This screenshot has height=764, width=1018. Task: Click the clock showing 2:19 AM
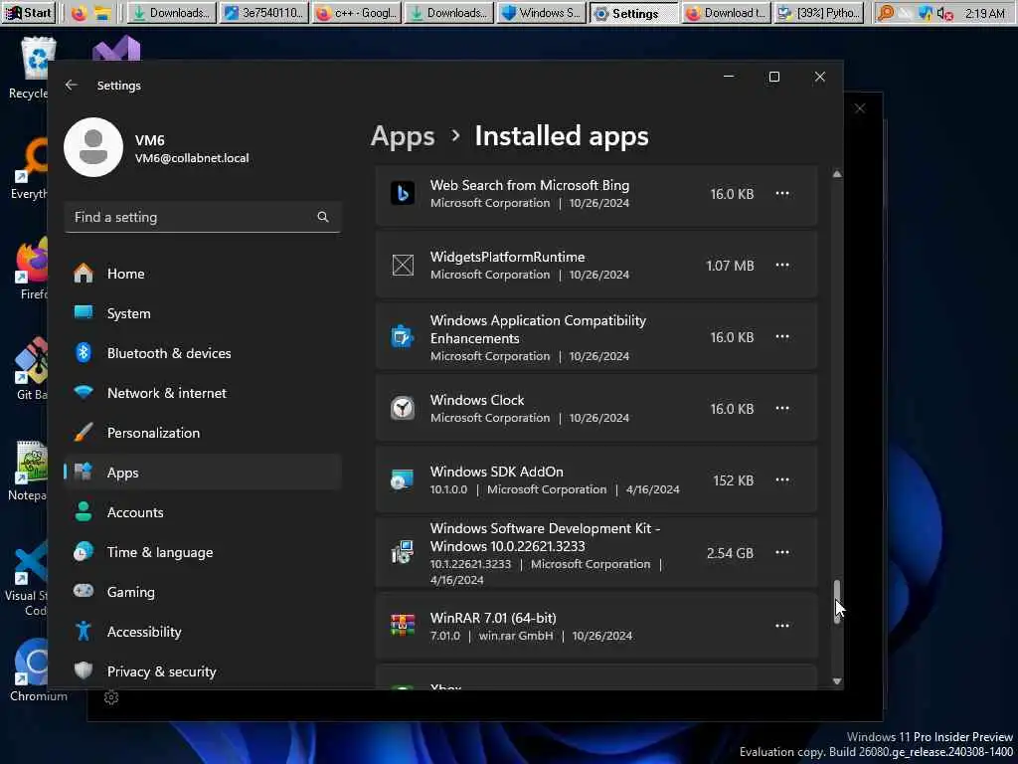[x=985, y=13]
